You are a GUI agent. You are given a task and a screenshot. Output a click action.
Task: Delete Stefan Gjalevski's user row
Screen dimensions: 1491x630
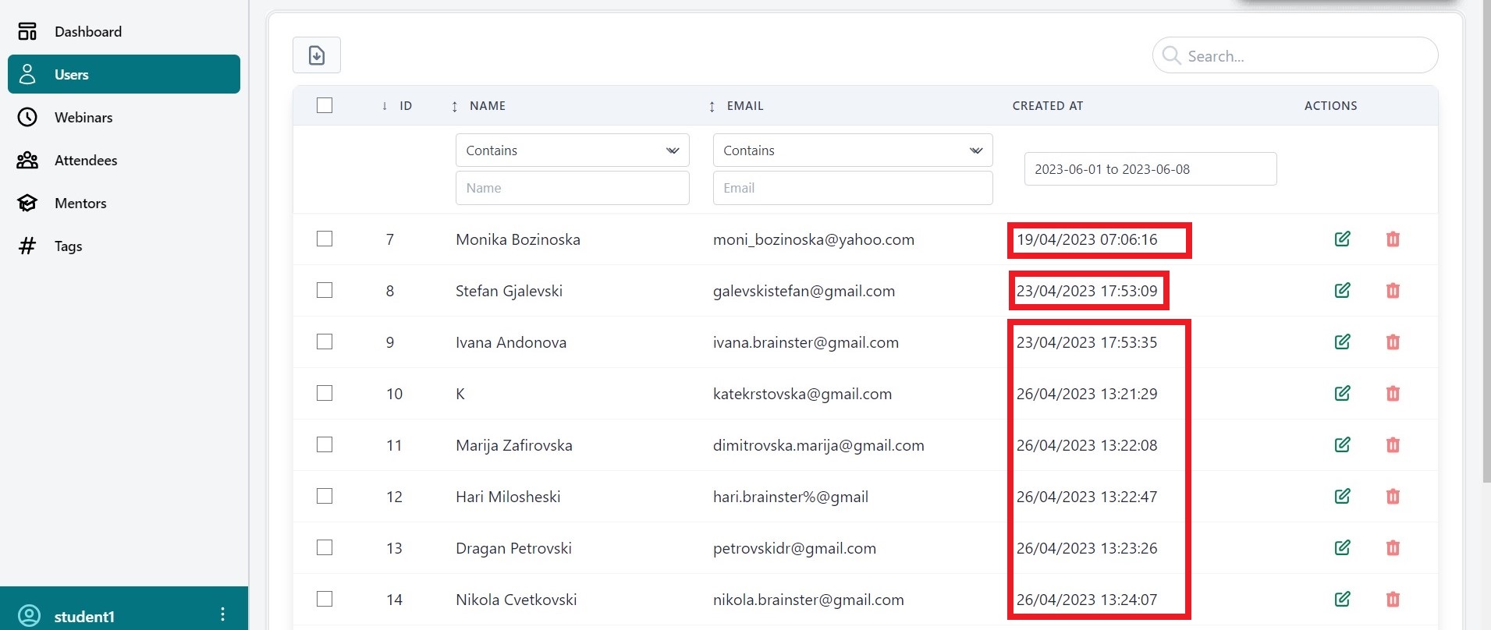[x=1393, y=291]
